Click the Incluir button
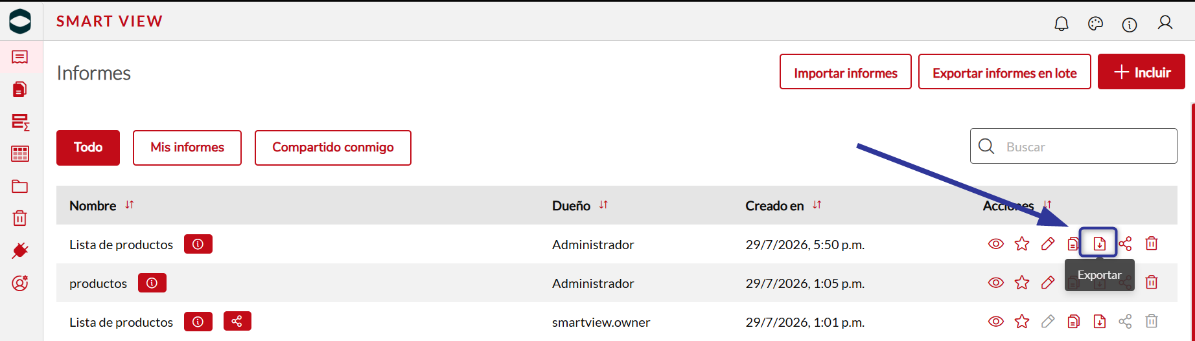The width and height of the screenshot is (1195, 341). pos(1141,72)
